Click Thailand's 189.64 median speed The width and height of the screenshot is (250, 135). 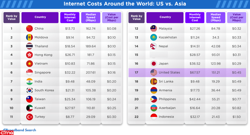point(91,46)
